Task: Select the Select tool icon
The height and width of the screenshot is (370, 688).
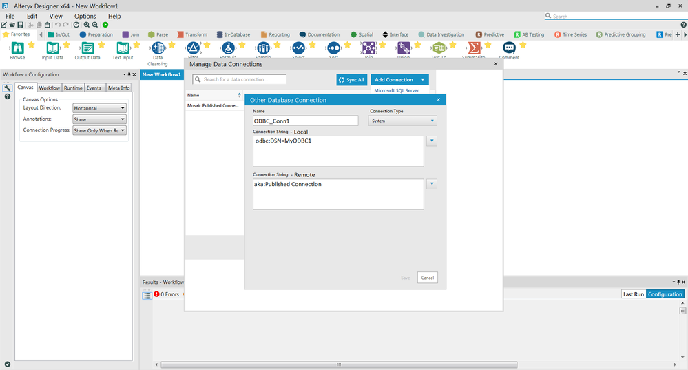Action: [298, 48]
